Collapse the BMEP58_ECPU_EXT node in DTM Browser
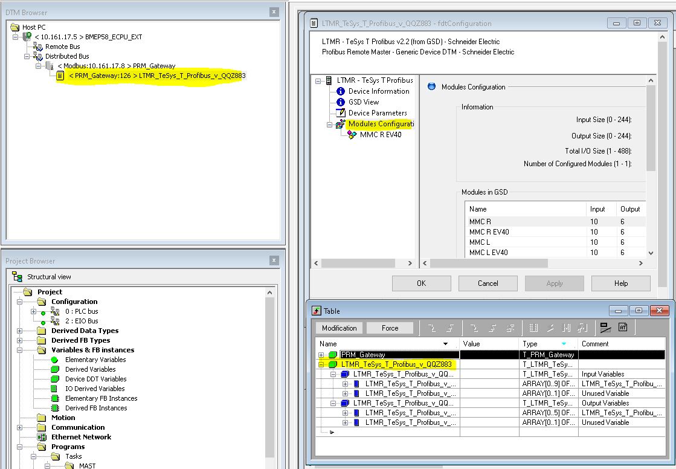Viewport: 676px width, 469px height. tap(16, 37)
